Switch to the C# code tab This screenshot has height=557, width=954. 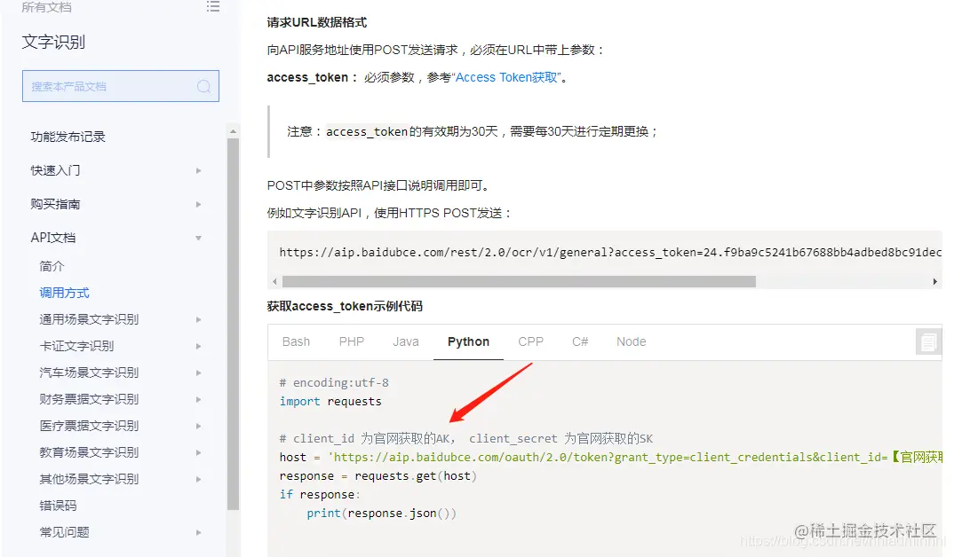580,342
